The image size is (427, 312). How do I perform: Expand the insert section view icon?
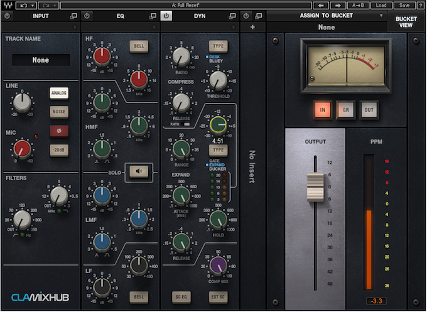pos(259,16)
